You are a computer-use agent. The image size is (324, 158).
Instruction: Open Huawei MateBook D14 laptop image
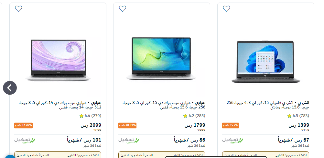(58, 60)
